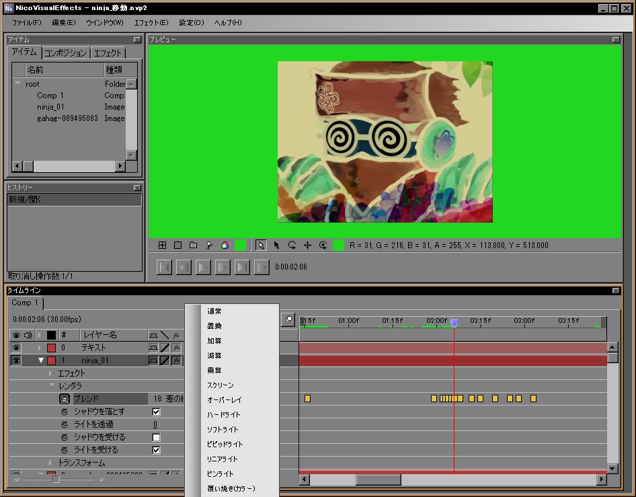Click the RAM preview playback button
Screen dimensions: 636x497
pos(262,267)
